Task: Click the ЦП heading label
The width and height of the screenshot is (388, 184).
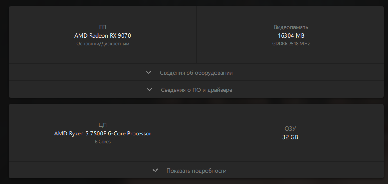Action: coord(103,125)
